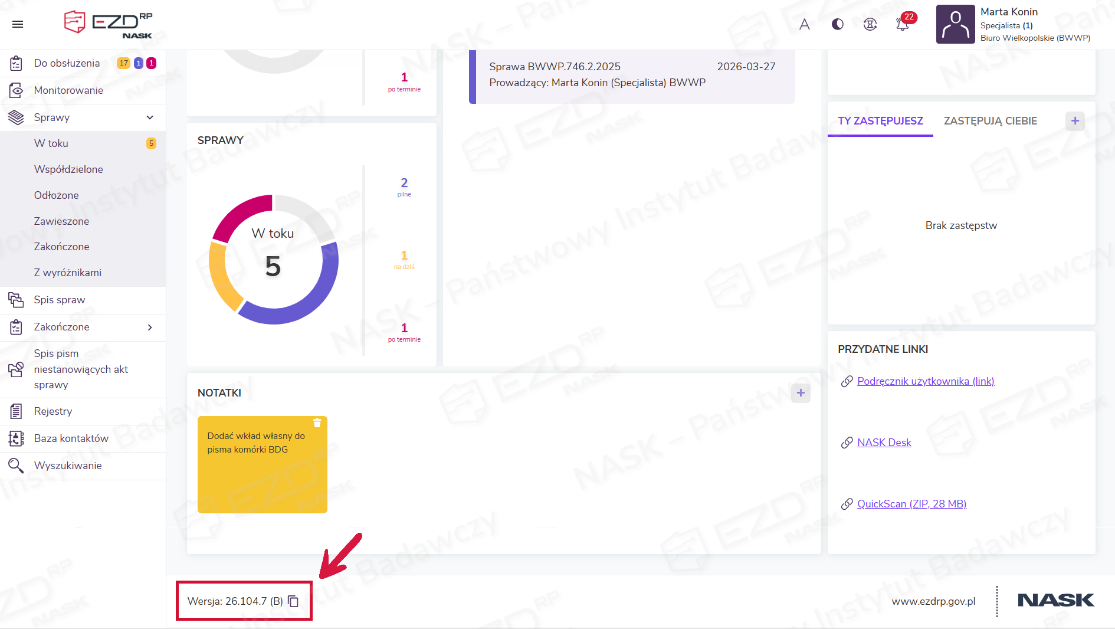The height and width of the screenshot is (629, 1115).
Task: Toggle high contrast mode icon
Action: (x=837, y=24)
